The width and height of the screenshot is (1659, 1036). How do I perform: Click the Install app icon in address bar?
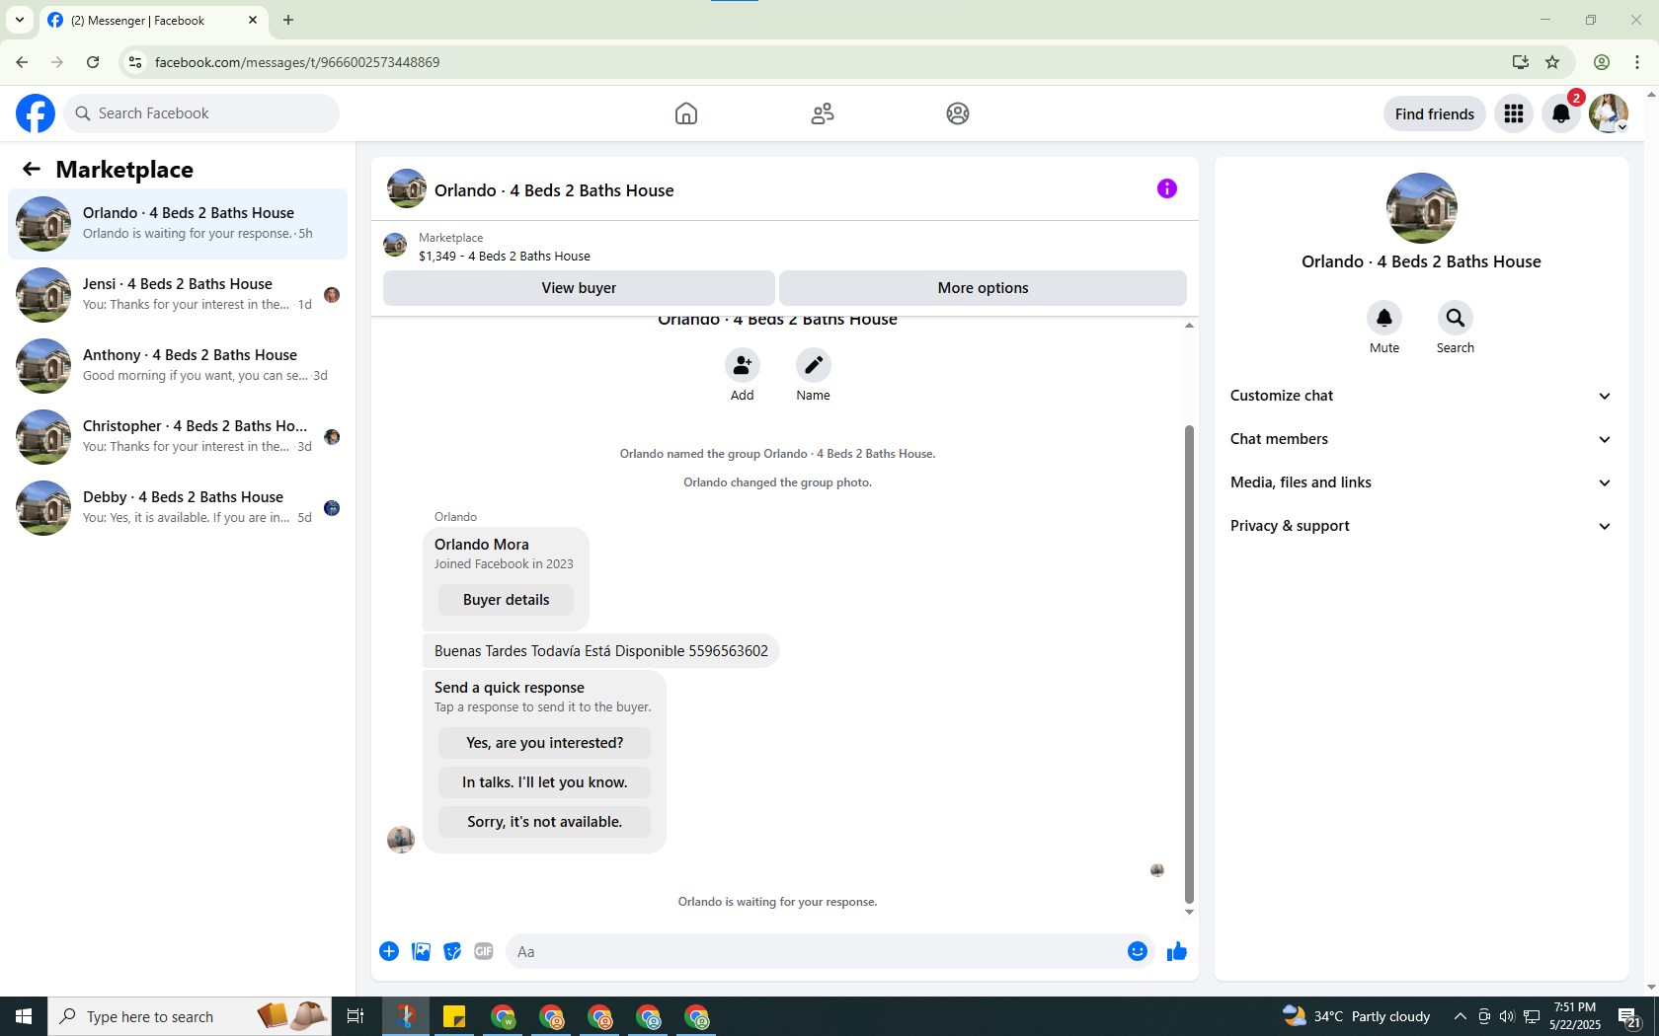tap(1520, 62)
